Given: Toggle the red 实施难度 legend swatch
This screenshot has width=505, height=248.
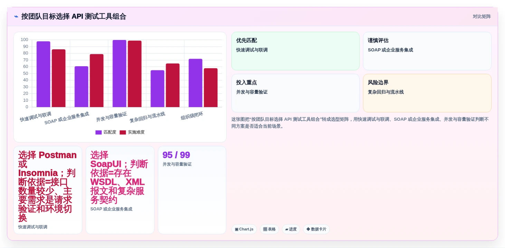Looking at the screenshot, I should (123, 132).
